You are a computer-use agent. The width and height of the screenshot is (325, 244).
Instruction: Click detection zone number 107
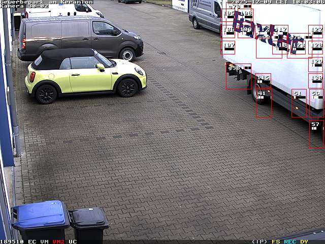(x=228, y=47)
